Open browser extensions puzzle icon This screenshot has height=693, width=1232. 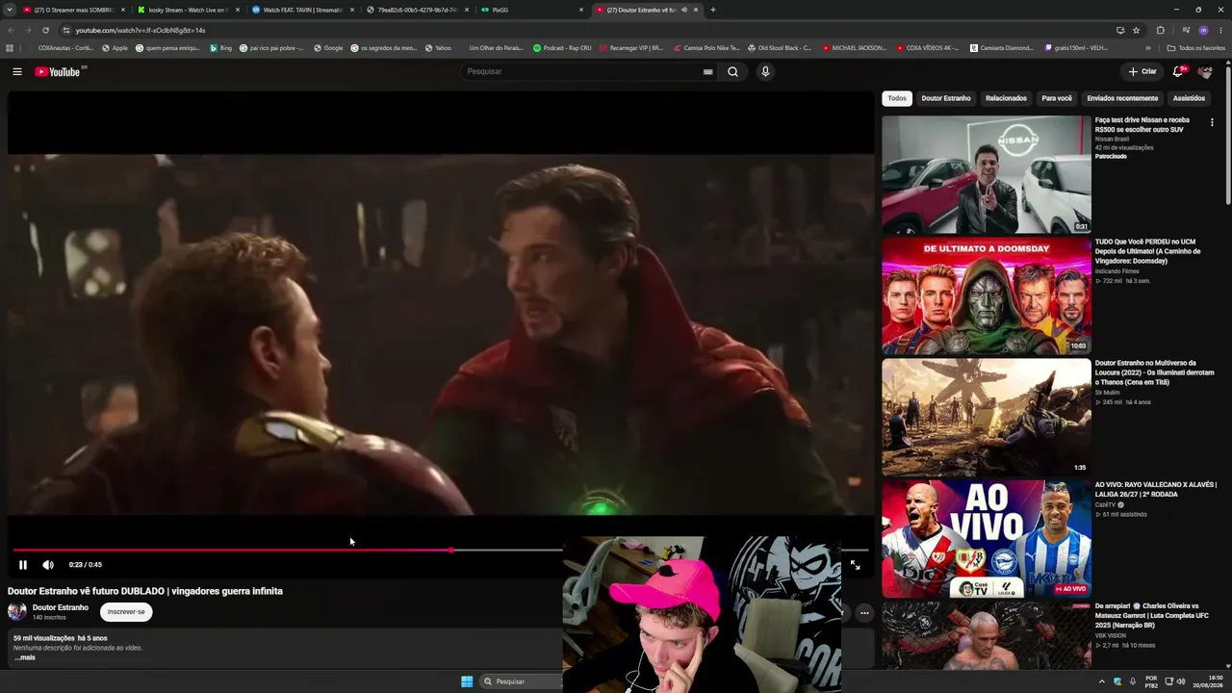(1160, 30)
